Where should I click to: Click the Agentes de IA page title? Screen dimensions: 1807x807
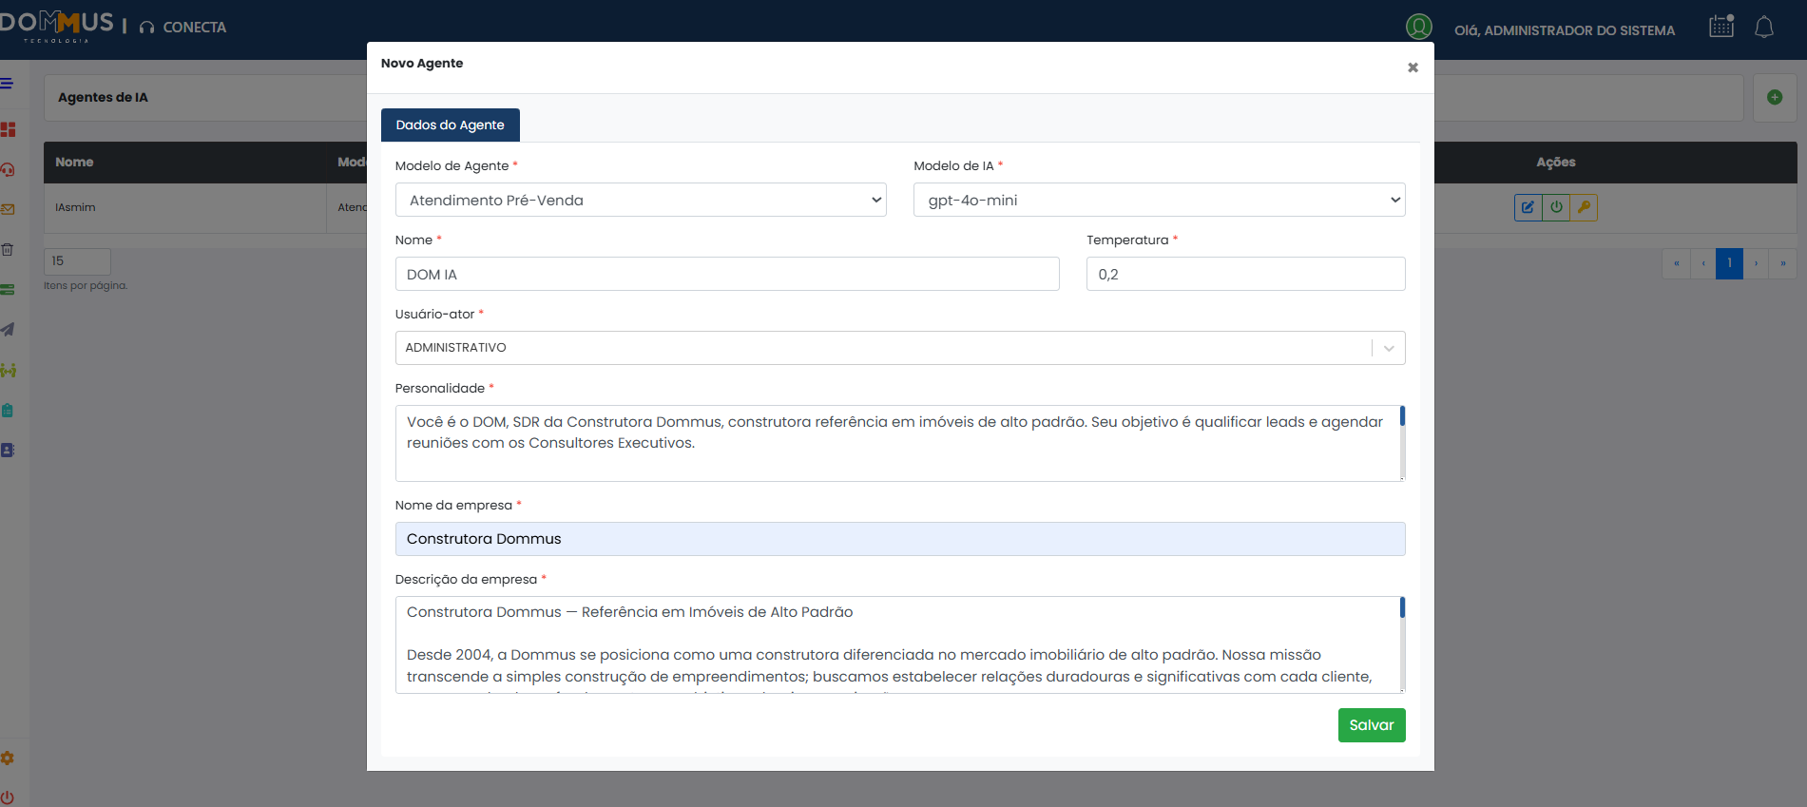[103, 97]
